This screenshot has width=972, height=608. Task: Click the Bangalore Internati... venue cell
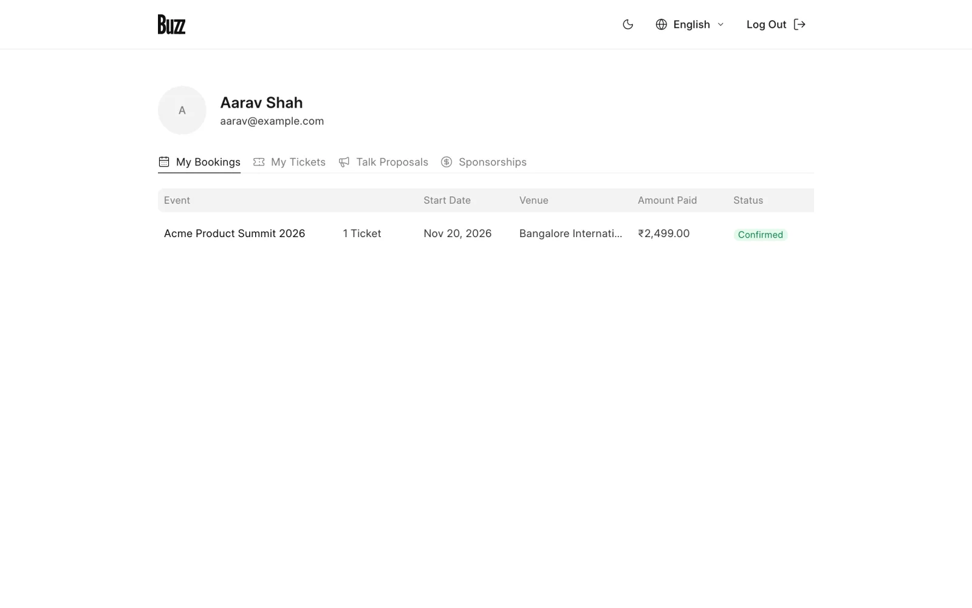tap(570, 233)
